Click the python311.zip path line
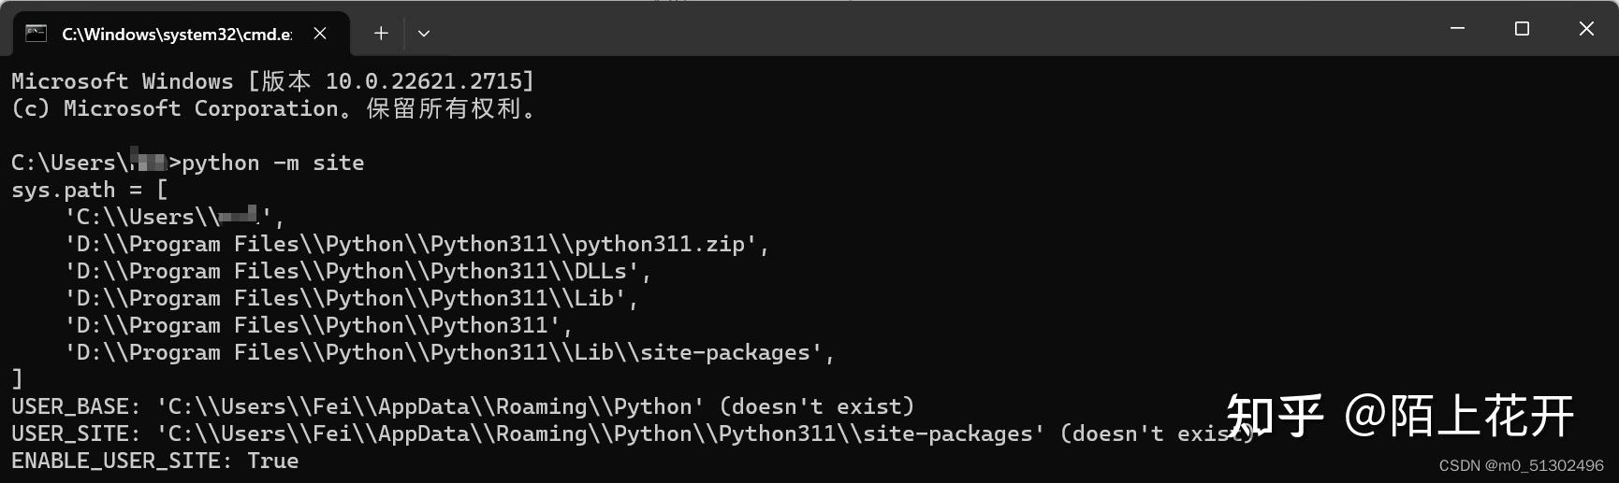This screenshot has width=1619, height=483. coord(416,244)
